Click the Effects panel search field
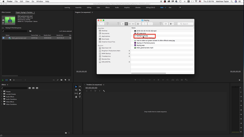This screenshot has height=137, width=244. [14, 88]
